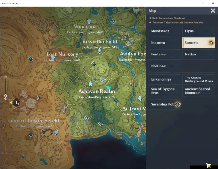Switch map to Natlan region
This screenshot has height=169, width=218.
198,54
